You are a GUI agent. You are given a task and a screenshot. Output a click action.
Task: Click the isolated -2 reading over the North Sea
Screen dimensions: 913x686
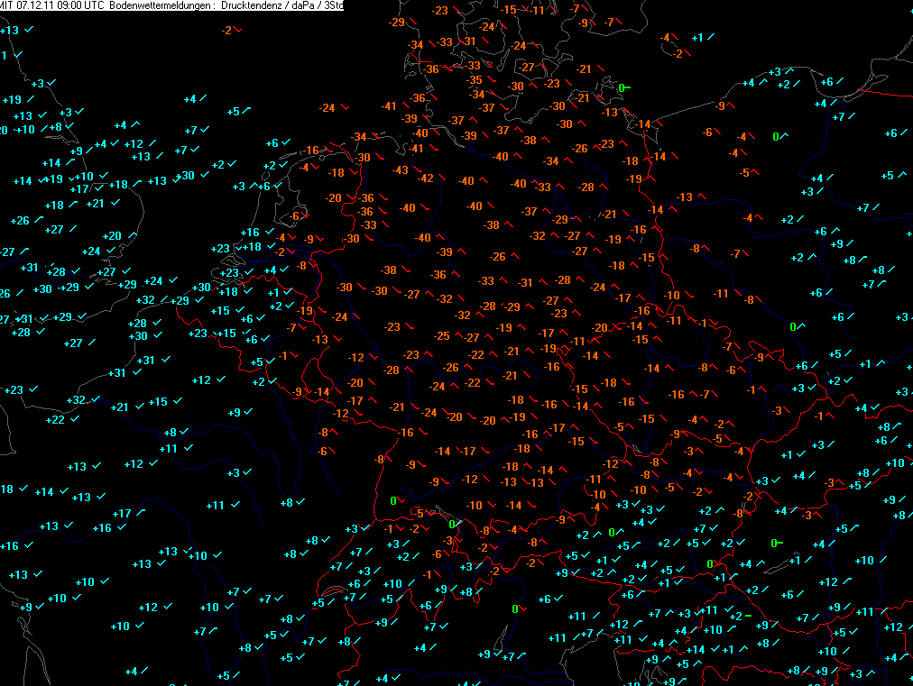tap(226, 30)
